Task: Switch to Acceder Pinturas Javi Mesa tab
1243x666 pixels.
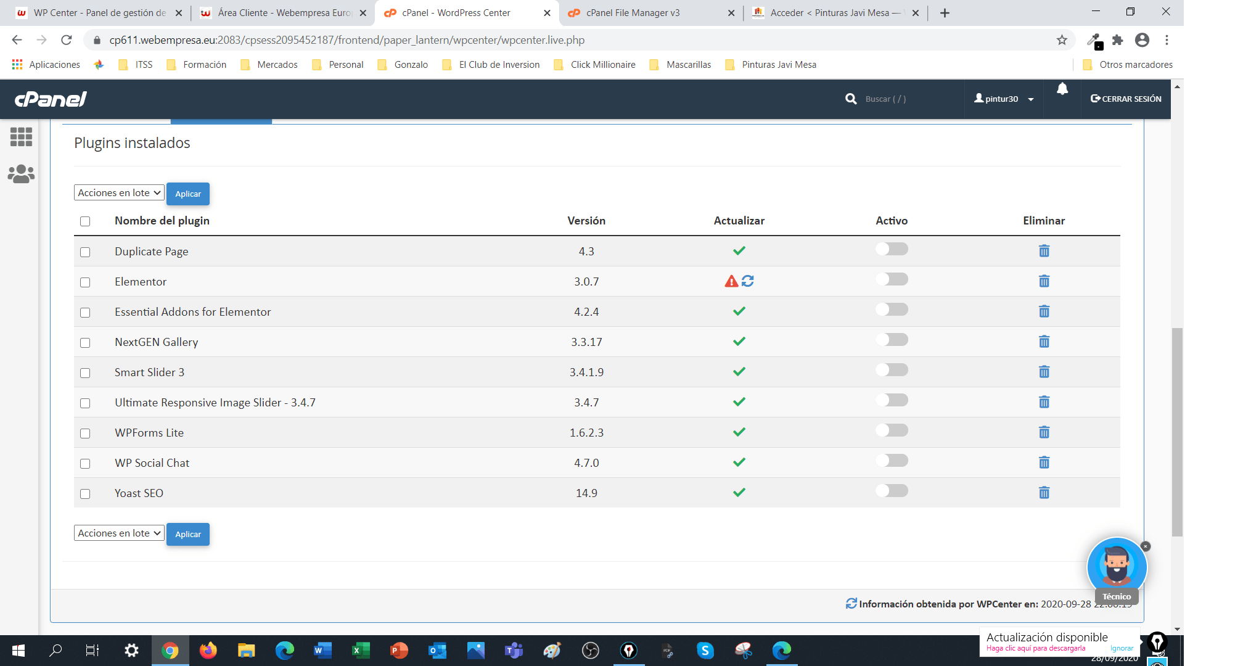Action: click(835, 13)
